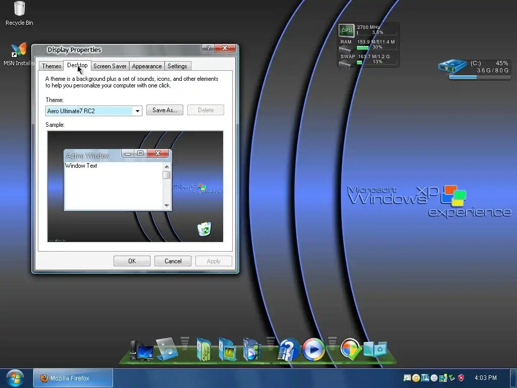Close the Display Properties dialog

(225, 48)
